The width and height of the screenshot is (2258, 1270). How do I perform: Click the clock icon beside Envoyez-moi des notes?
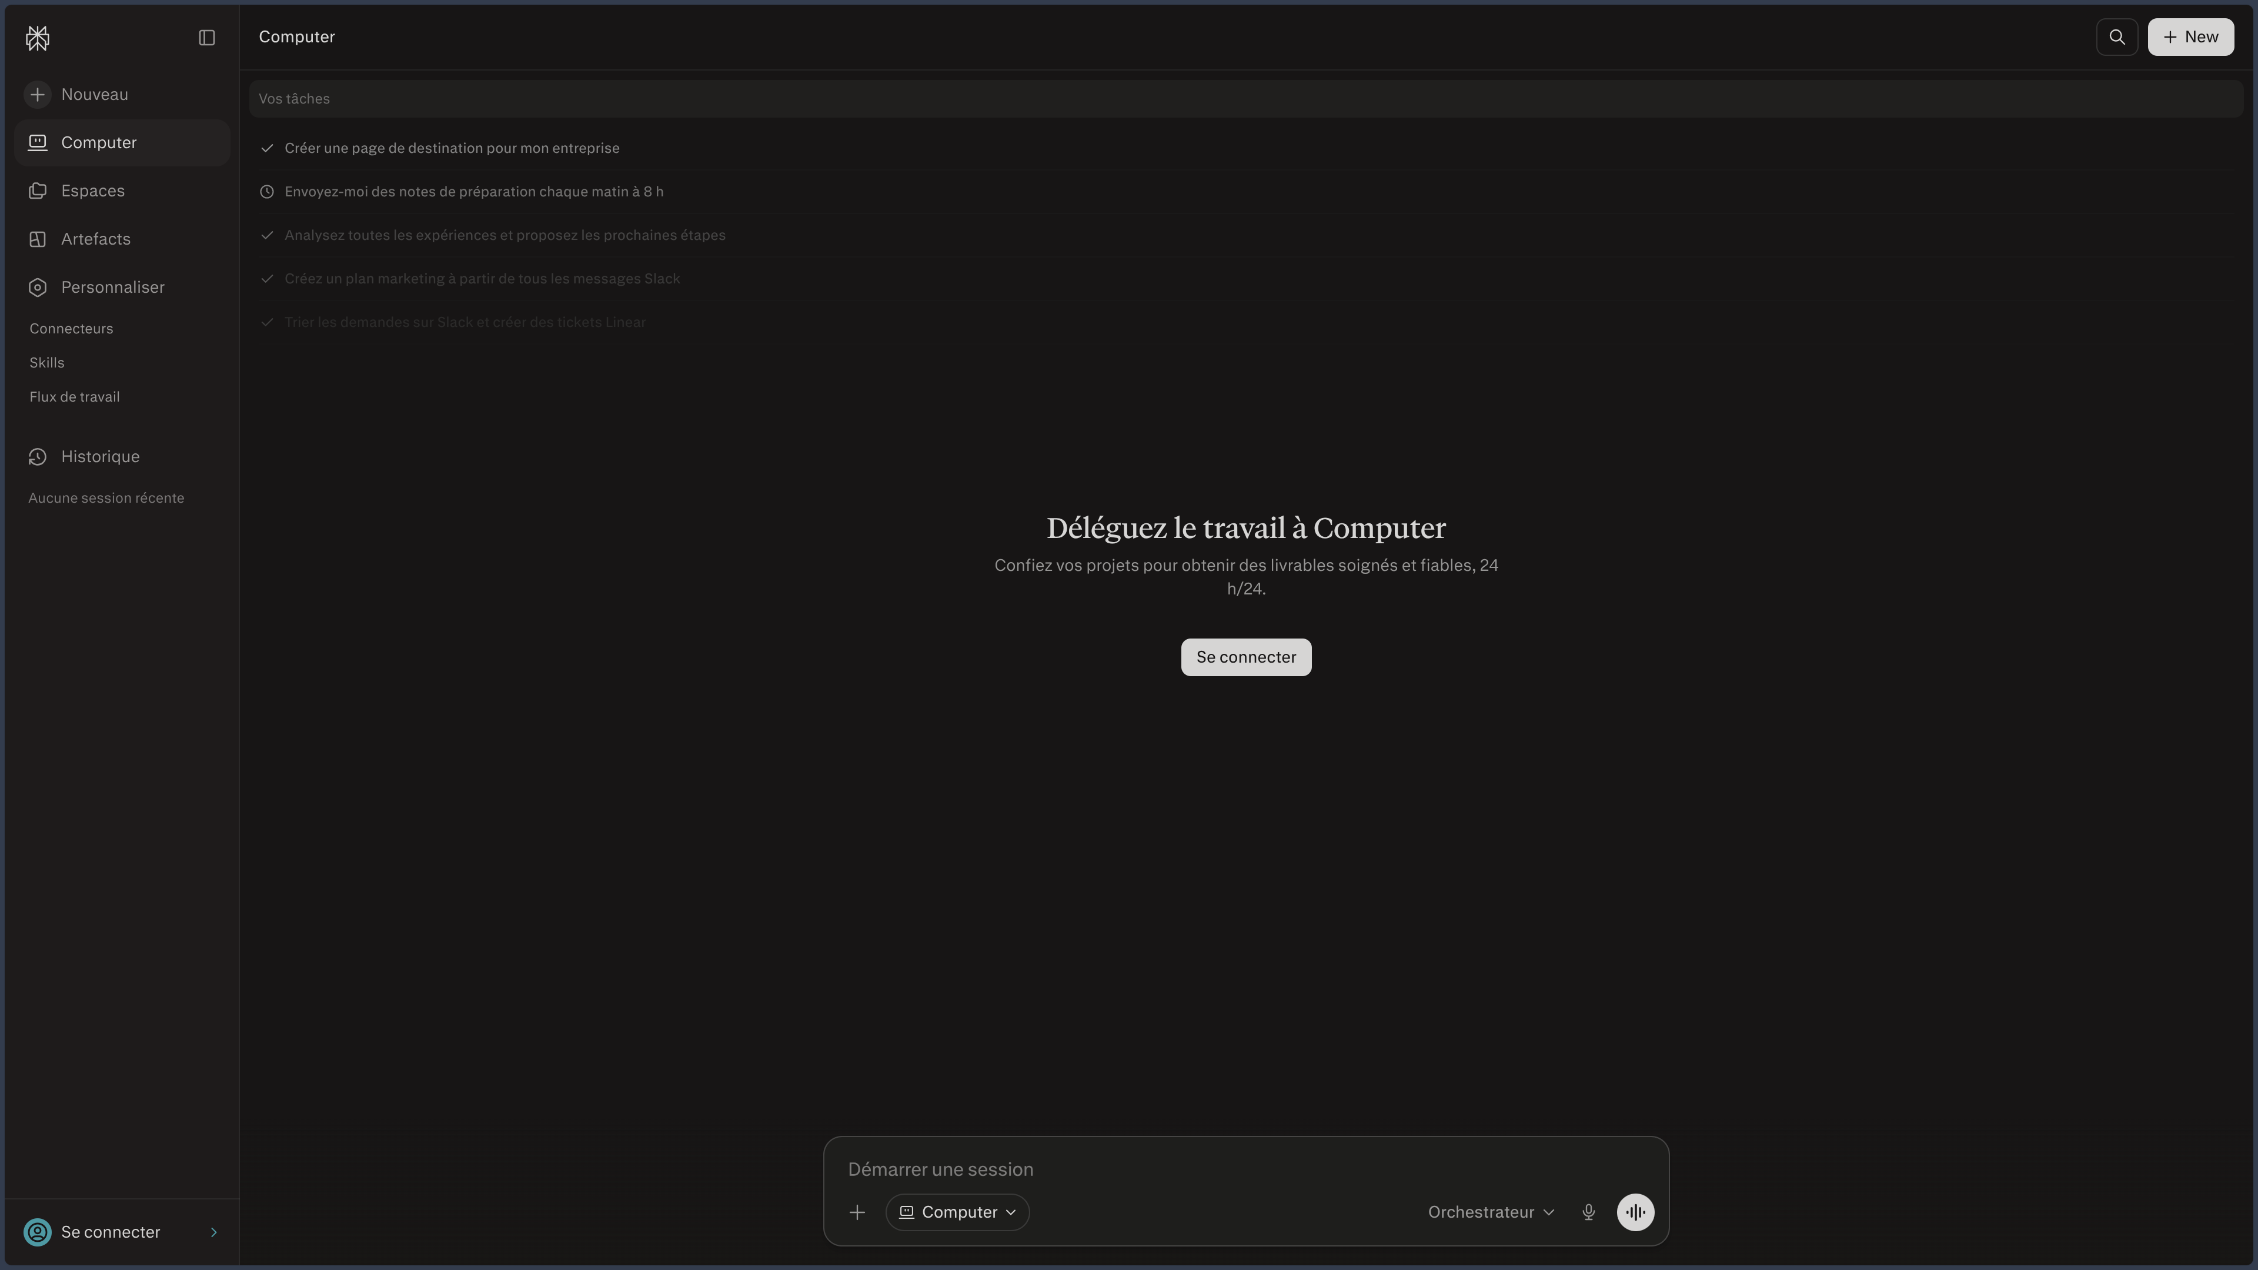268,192
